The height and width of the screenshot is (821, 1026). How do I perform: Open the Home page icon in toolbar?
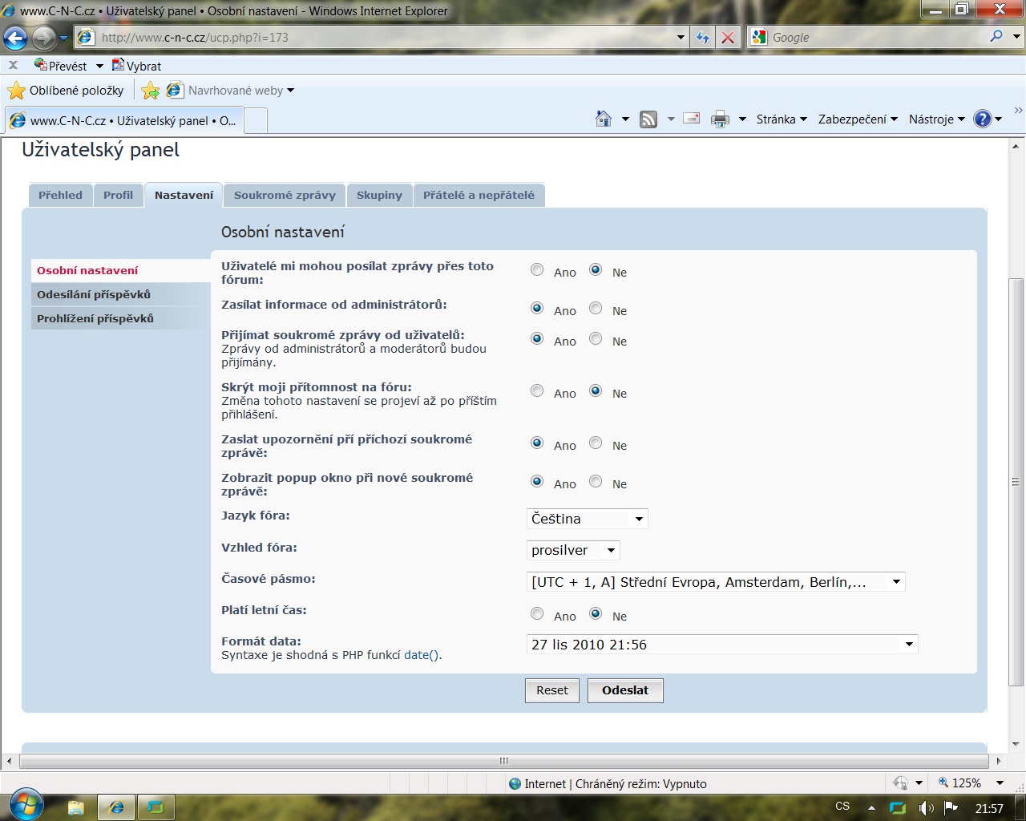(x=604, y=119)
